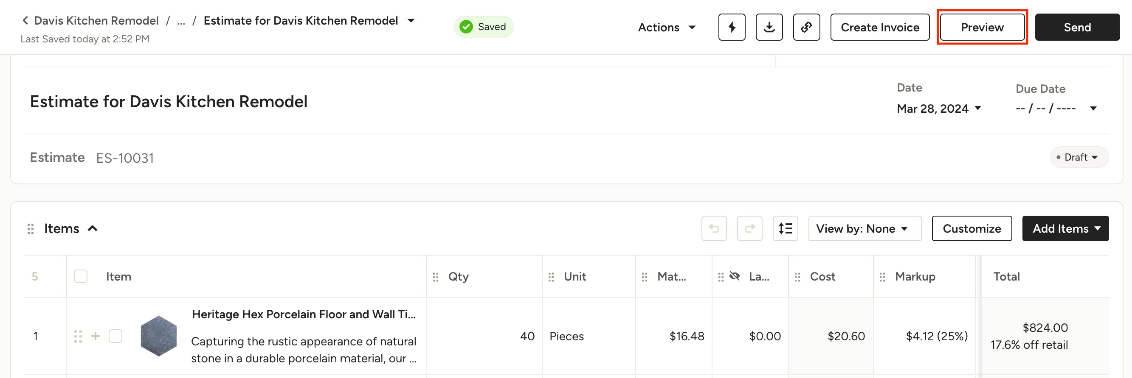Click the plus icon on row 1
The width and height of the screenshot is (1132, 378).
coord(96,336)
